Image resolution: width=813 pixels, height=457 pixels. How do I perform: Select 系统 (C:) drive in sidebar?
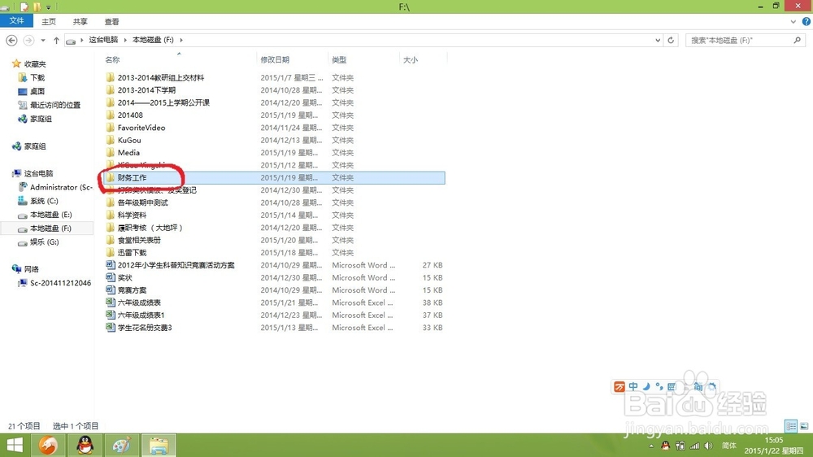pyautogui.click(x=44, y=201)
